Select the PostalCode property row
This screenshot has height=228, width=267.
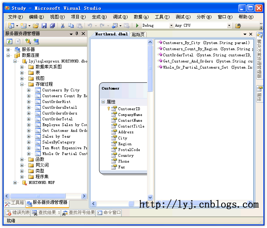click(x=129, y=150)
